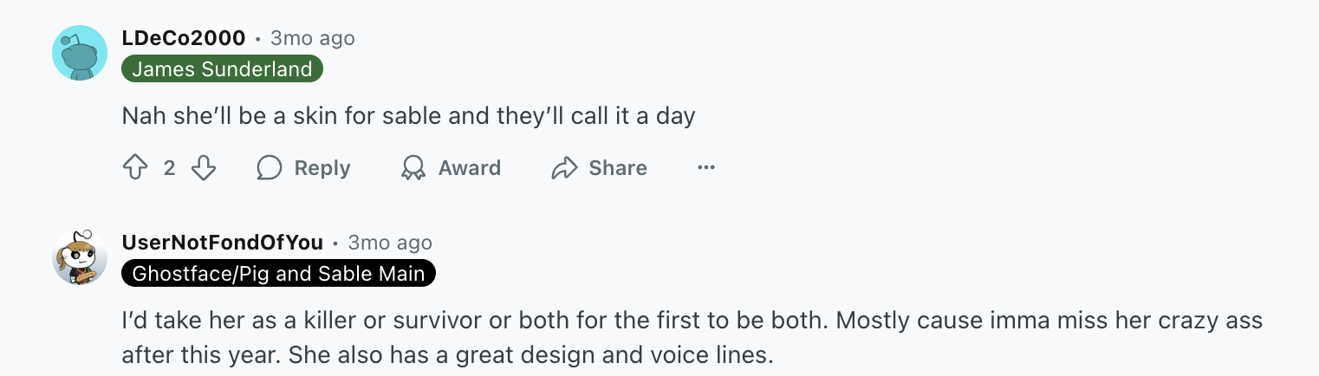Downvote LDeCo2000's comment
The height and width of the screenshot is (376, 1319).
pos(203,167)
